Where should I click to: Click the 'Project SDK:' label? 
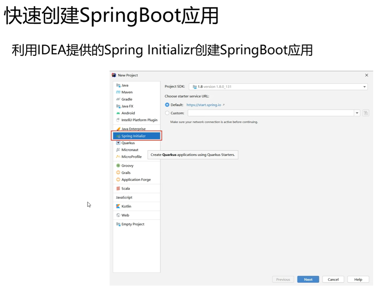coord(175,86)
